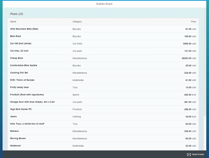Open the Fluffy teddy bear post

19,87
